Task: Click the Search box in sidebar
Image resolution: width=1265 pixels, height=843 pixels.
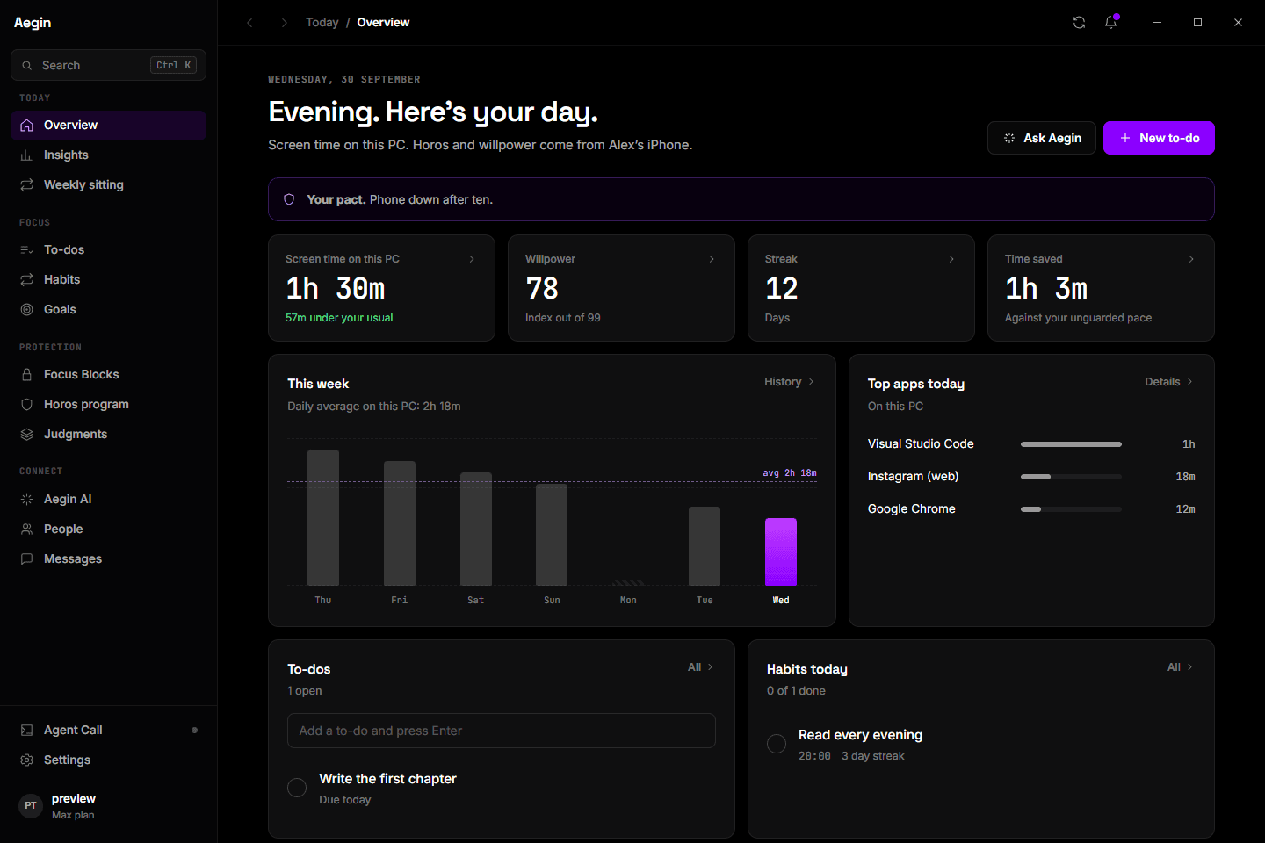Action: coord(109,66)
